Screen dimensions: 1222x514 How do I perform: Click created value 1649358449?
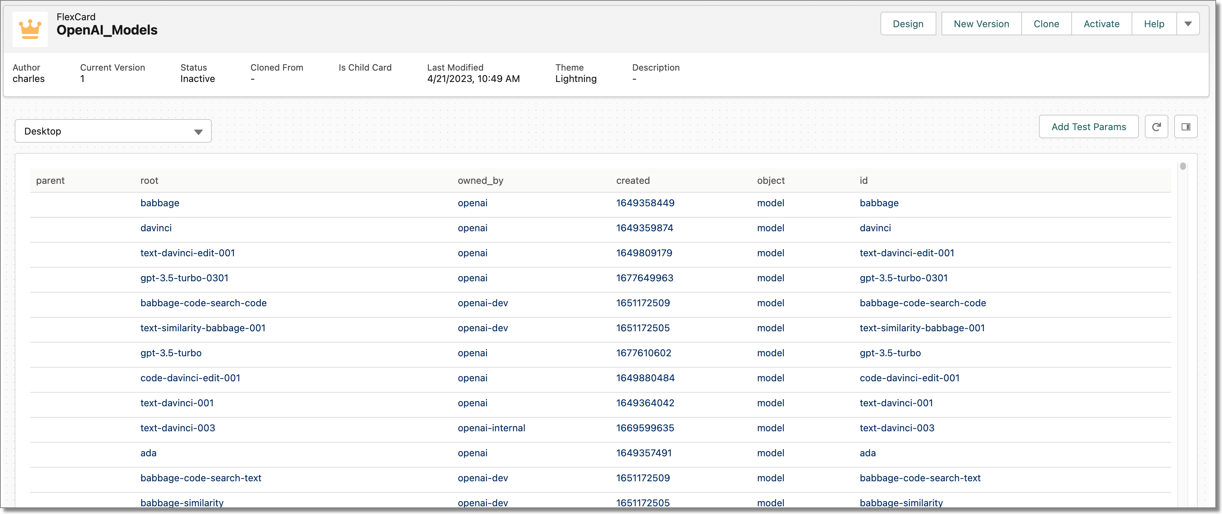pyautogui.click(x=645, y=203)
